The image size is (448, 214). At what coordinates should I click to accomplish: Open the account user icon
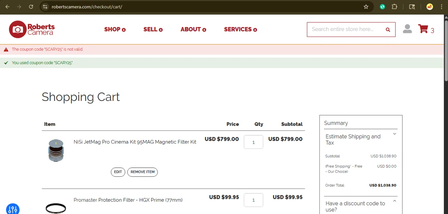[x=407, y=29]
